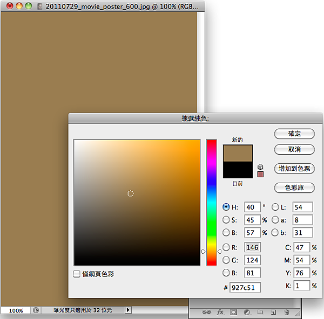
Task: Click the H value field showing 40
Action: click(253, 207)
